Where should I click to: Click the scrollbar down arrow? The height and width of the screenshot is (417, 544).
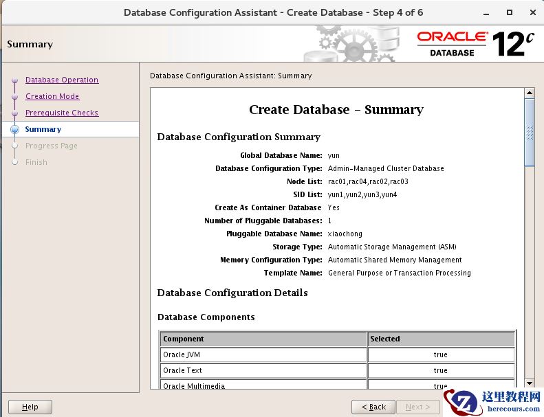pyautogui.click(x=530, y=383)
